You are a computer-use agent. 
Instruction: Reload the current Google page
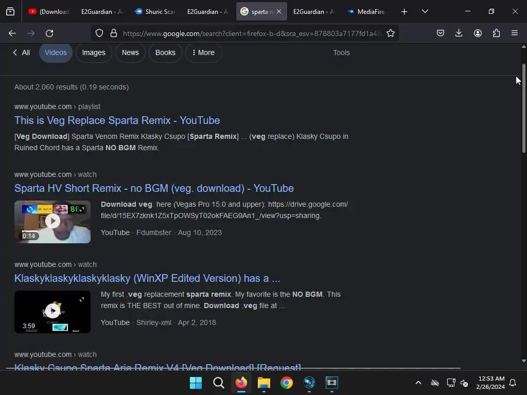(x=49, y=33)
